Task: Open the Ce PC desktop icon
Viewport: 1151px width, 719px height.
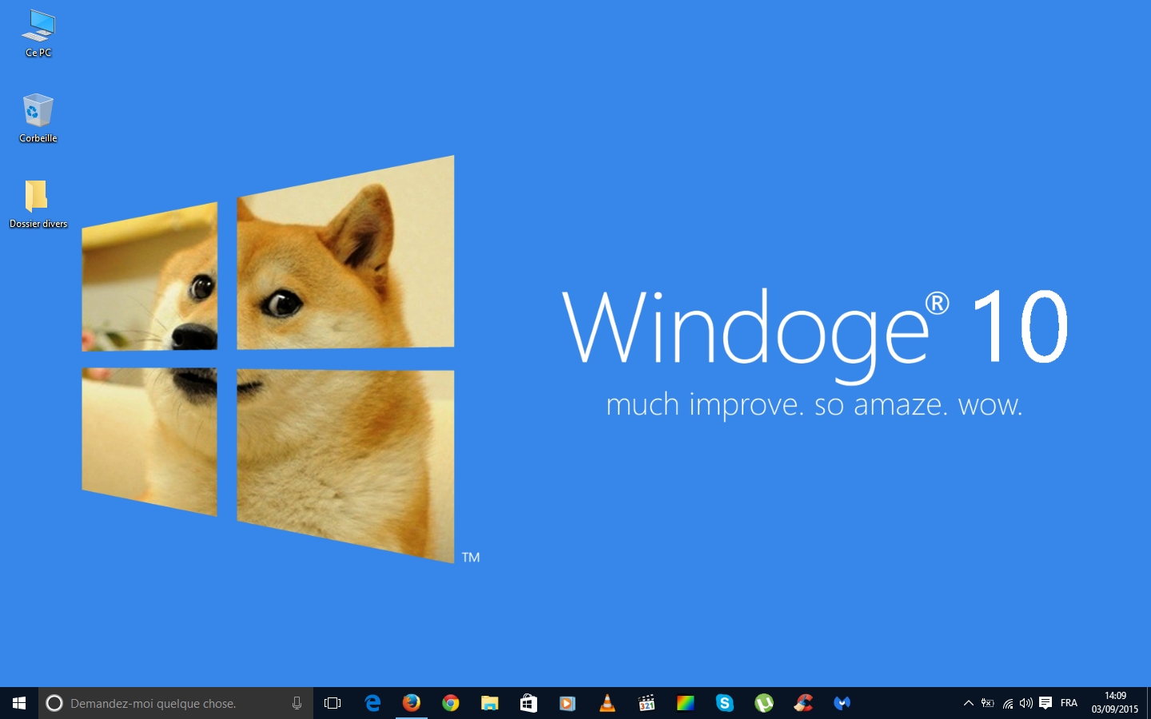Action: click(38, 34)
